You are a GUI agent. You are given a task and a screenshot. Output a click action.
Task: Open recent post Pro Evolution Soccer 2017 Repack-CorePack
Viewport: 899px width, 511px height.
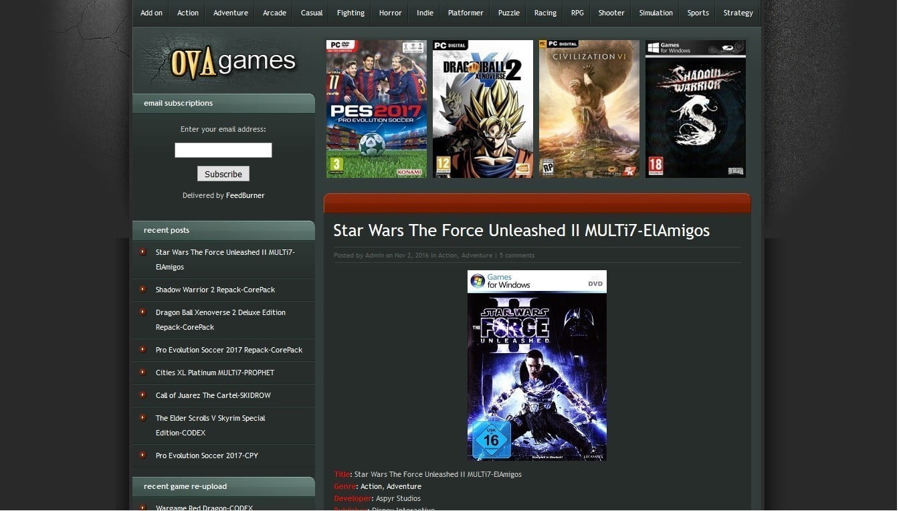click(x=229, y=350)
